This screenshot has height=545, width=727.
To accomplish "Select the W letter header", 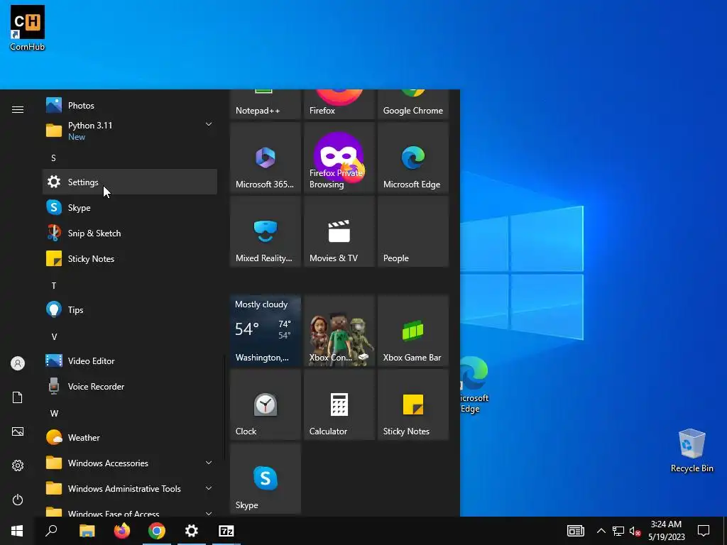I will coord(54,413).
